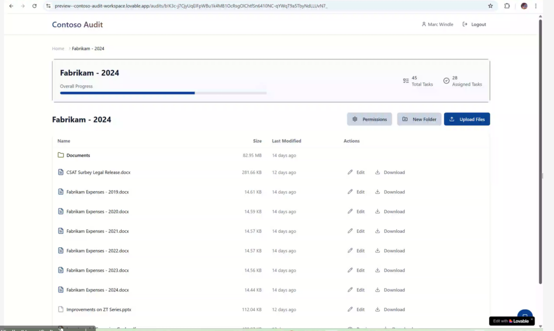Image resolution: width=554 pixels, height=331 pixels.
Task: Navigate to Home breadcrumb
Action: (58, 49)
